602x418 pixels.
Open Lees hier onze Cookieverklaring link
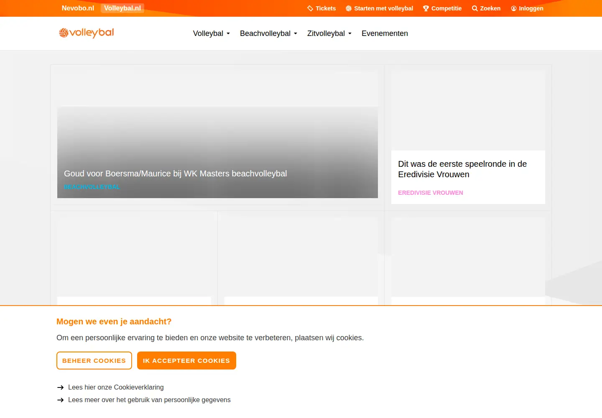click(x=116, y=387)
